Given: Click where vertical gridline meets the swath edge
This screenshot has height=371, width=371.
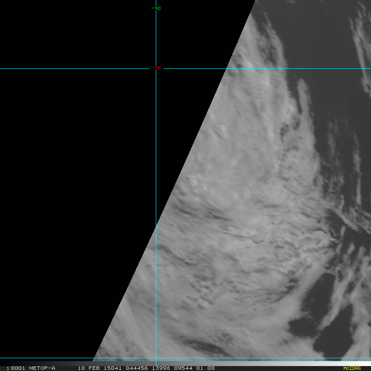Looking at the screenshot, I should click(x=156, y=226).
